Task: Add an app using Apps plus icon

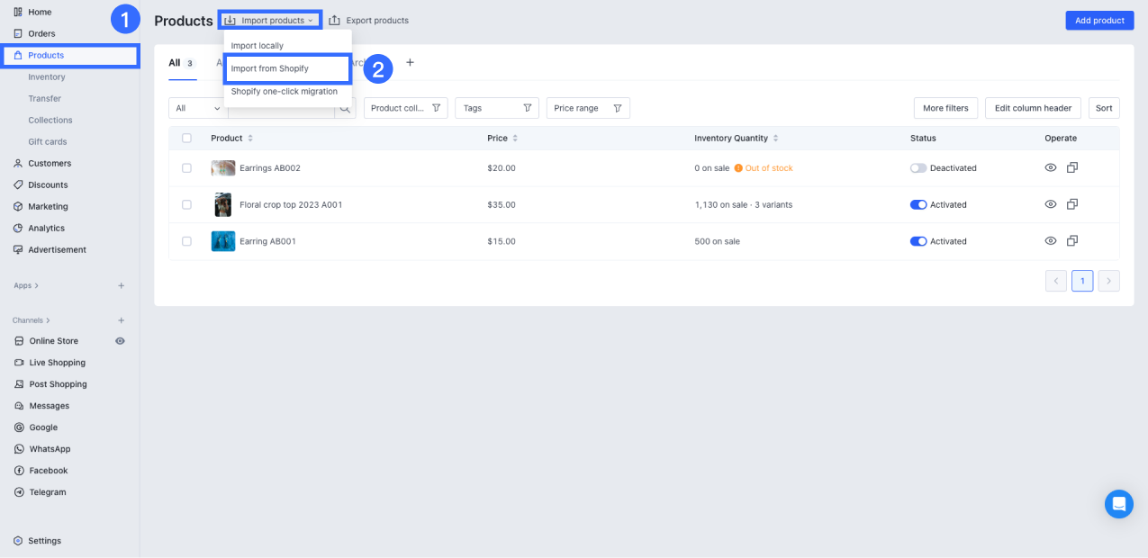Action: pos(122,285)
